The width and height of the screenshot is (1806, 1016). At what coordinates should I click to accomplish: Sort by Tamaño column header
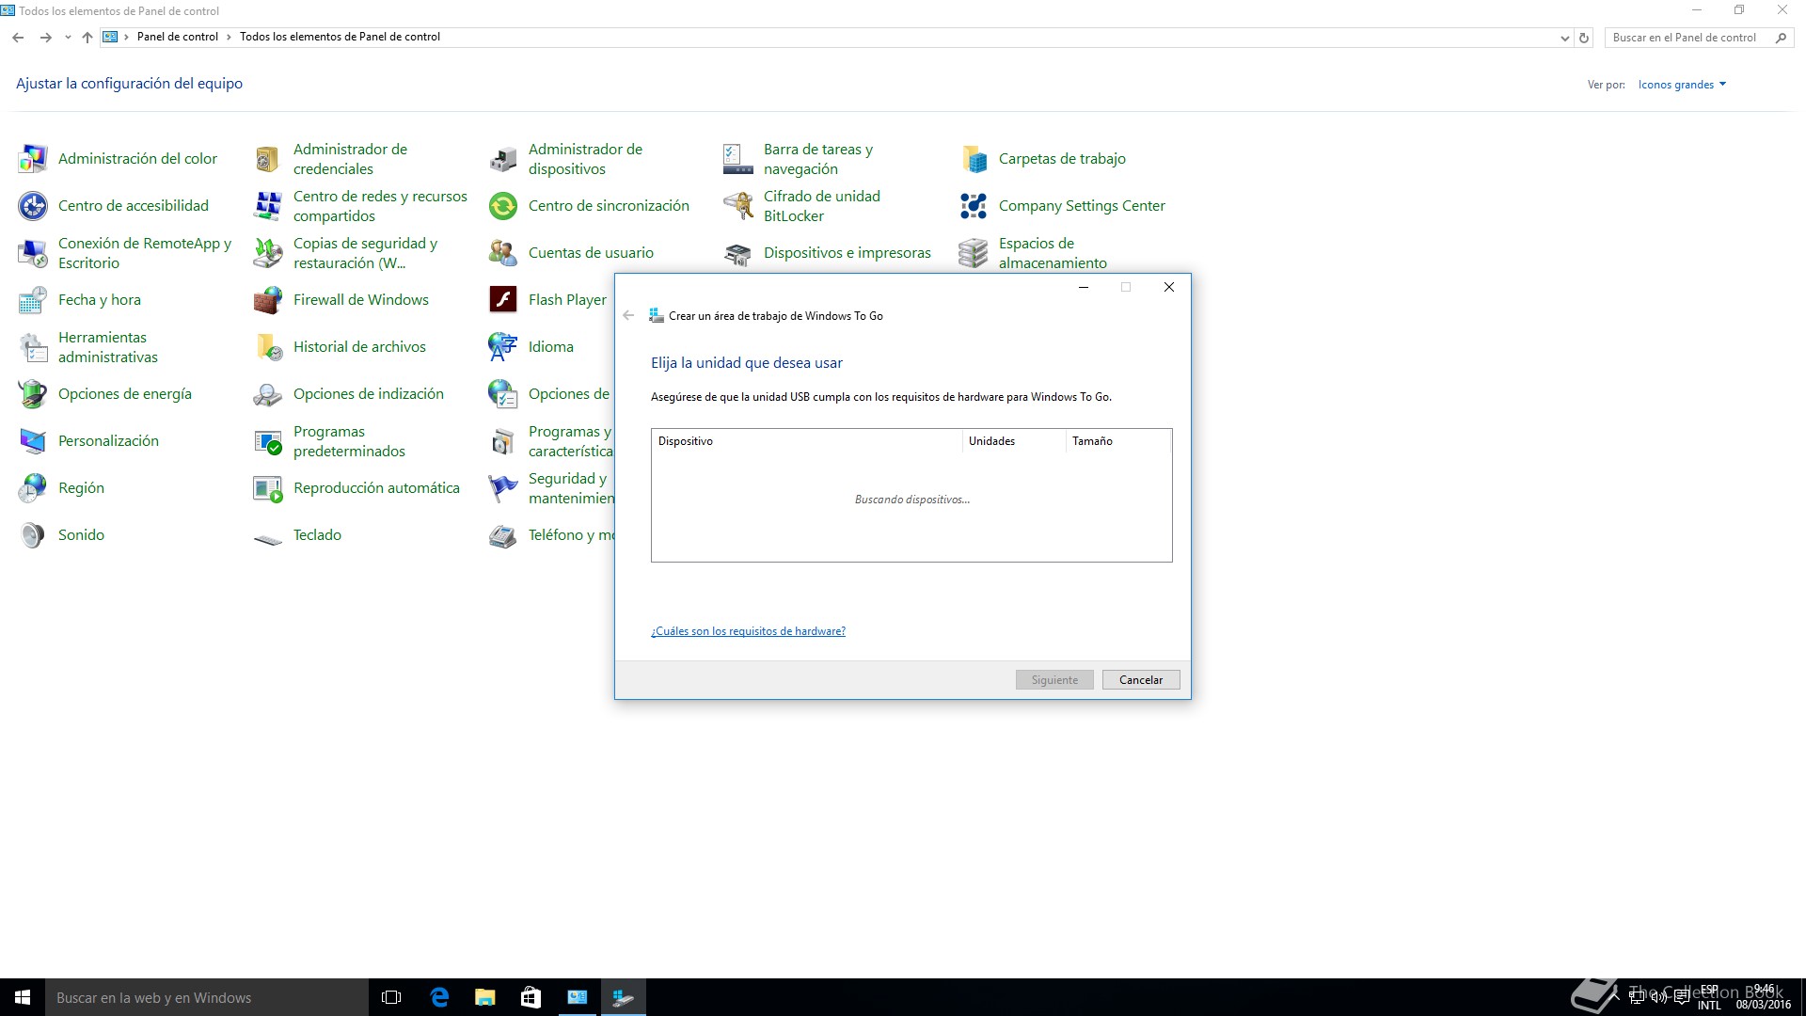[1117, 441]
